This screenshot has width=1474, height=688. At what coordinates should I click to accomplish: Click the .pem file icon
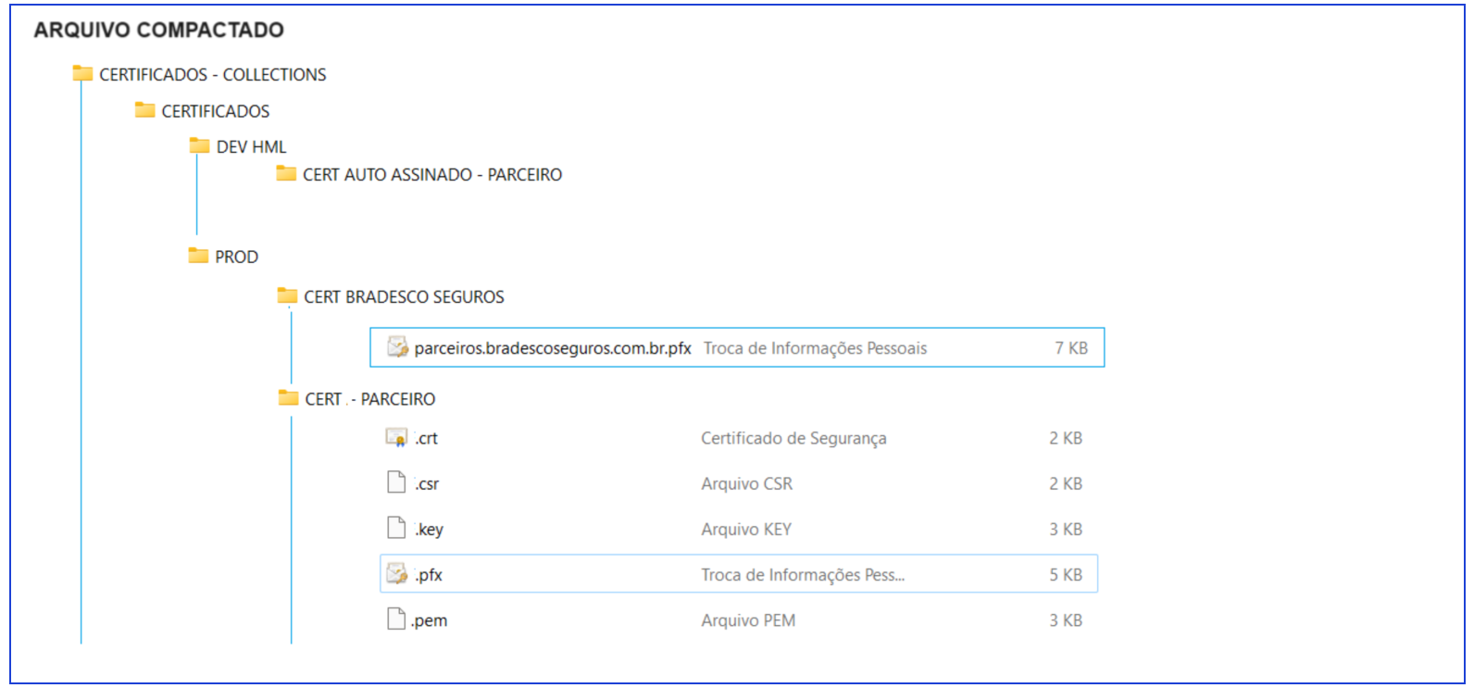[x=396, y=619]
